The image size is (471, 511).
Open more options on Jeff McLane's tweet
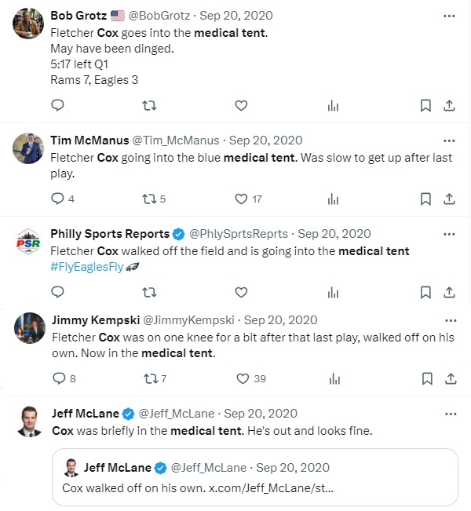point(449,414)
